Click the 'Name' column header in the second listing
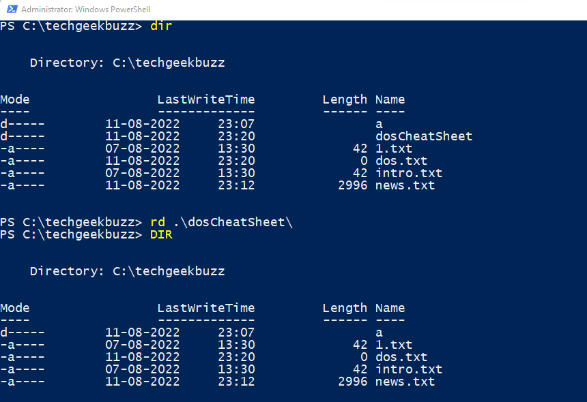The height and width of the screenshot is (402, 587). (x=390, y=308)
